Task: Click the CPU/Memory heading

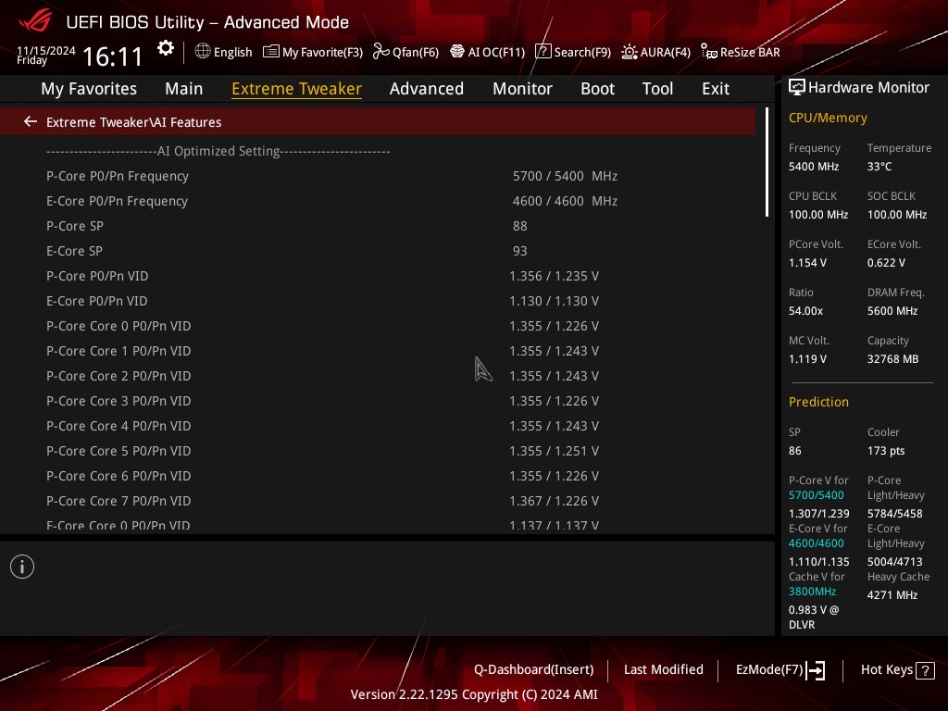Action: click(x=828, y=118)
